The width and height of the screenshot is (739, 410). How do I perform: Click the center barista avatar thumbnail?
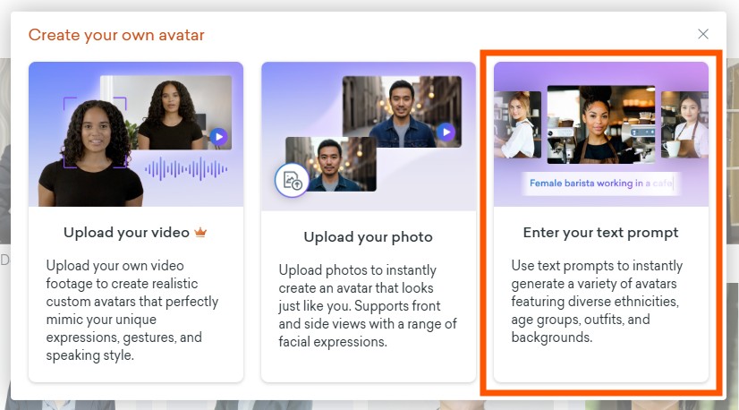coord(600,124)
